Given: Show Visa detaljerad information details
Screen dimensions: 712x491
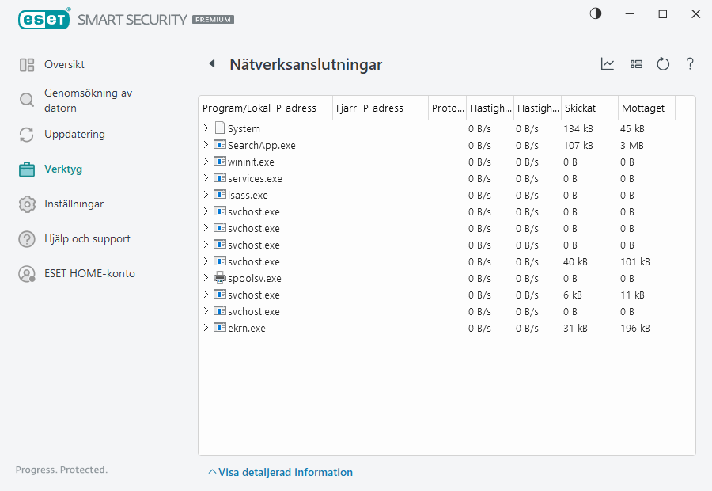Looking at the screenshot, I should click(x=281, y=472).
